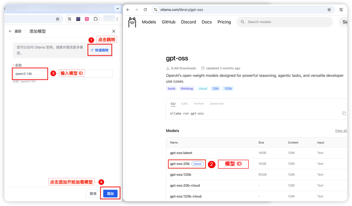Click the 取消 cancel button
This screenshot has width=352, height=206.
(93, 193)
